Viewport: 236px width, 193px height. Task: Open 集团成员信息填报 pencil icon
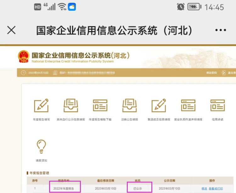pos(159,105)
